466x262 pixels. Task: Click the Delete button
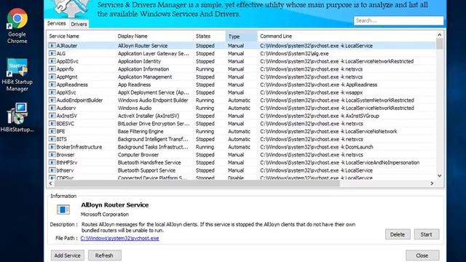click(x=398, y=234)
